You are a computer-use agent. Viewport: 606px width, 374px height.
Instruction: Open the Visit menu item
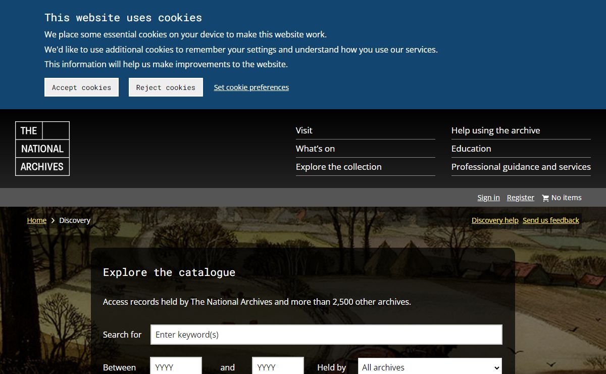(304, 130)
